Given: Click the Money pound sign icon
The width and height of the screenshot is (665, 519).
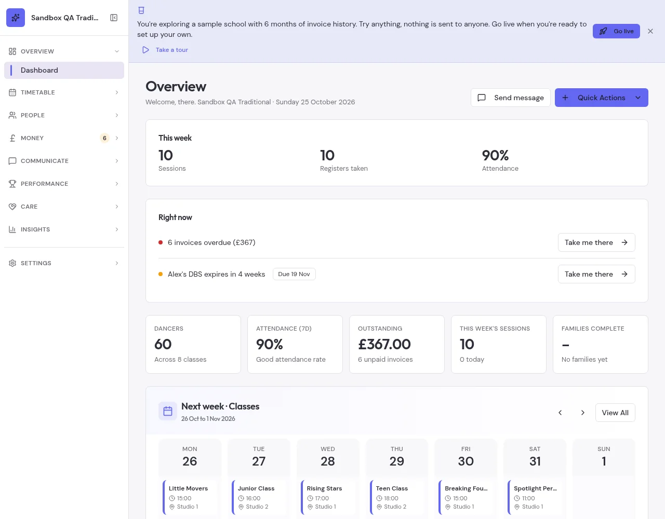Looking at the screenshot, I should [x=12, y=138].
